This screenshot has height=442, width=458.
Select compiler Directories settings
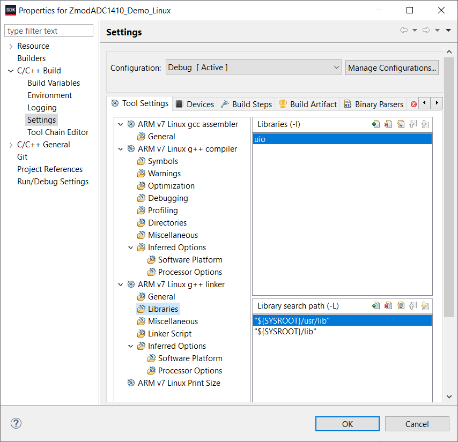click(x=167, y=223)
